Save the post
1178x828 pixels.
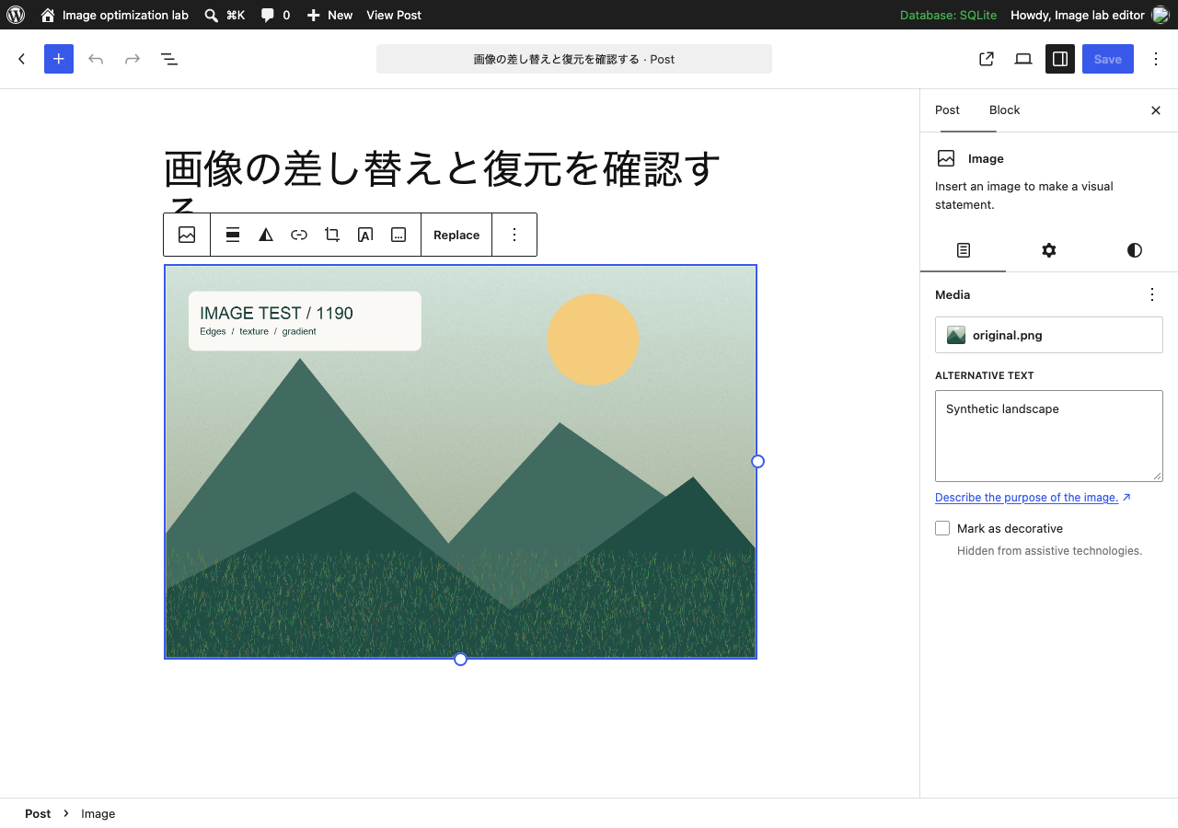click(1108, 59)
